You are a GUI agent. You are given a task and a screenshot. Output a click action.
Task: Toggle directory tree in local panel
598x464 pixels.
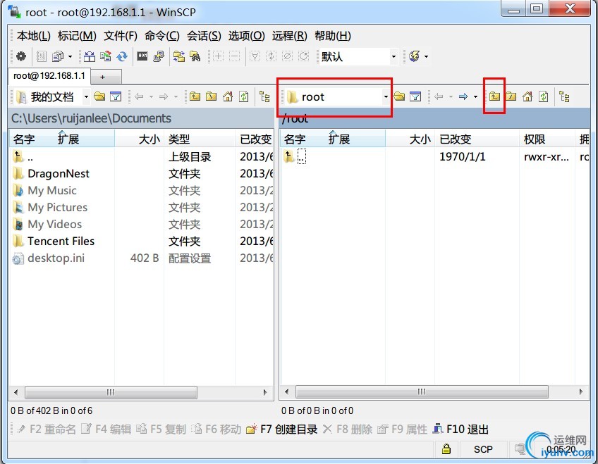click(x=264, y=96)
